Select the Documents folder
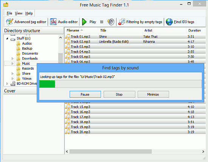 coord(30,53)
